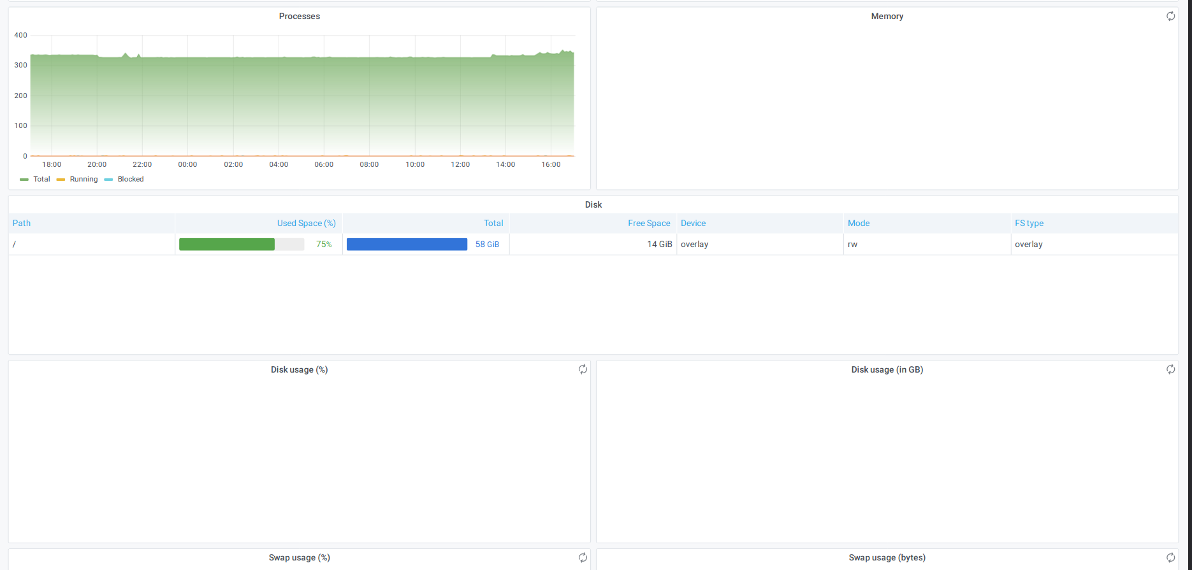This screenshot has width=1192, height=570.
Task: Sort Disk table by Path column
Action: [22, 223]
